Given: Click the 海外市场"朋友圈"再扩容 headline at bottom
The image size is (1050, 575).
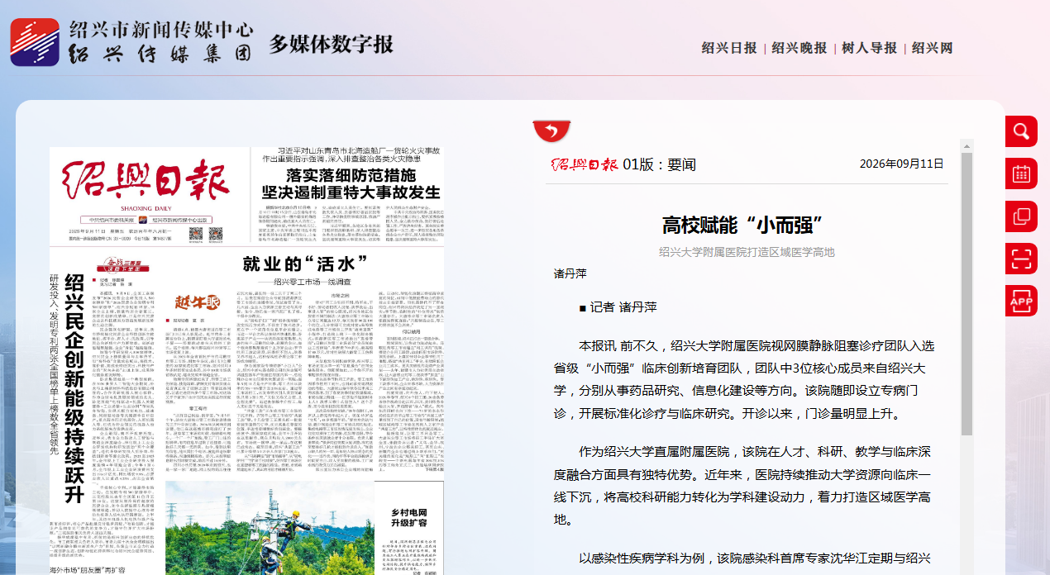Looking at the screenshot, I should click(87, 570).
